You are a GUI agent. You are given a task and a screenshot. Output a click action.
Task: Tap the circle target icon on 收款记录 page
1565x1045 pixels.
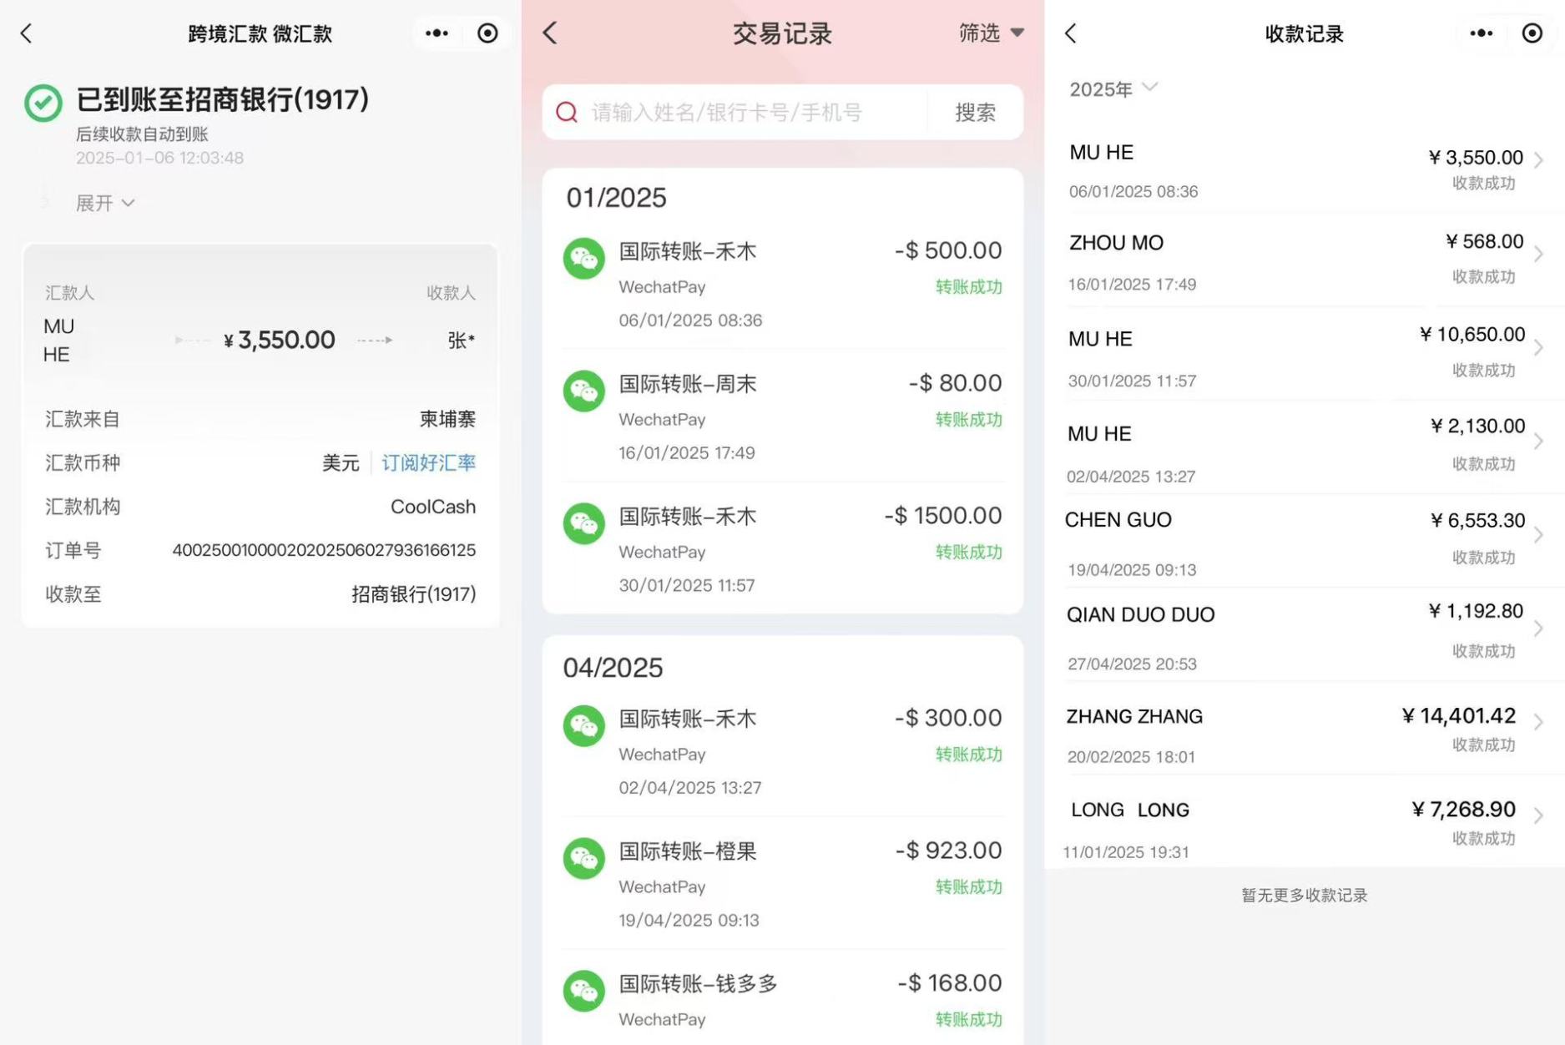click(1532, 33)
